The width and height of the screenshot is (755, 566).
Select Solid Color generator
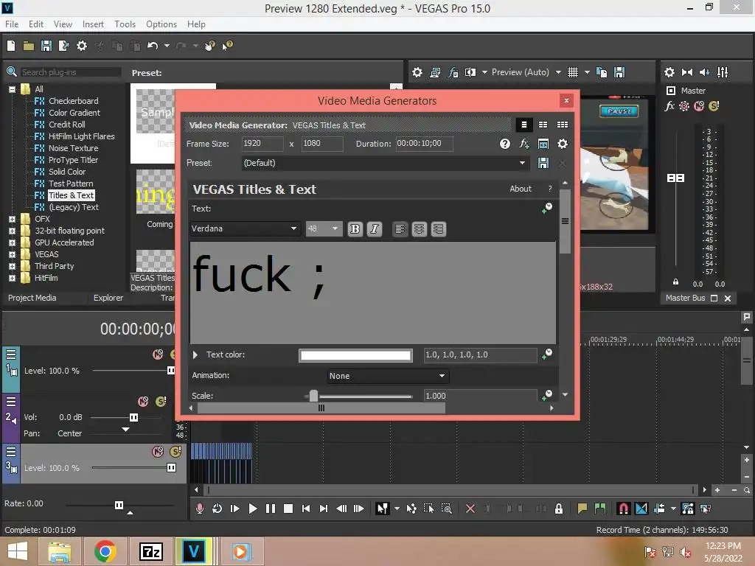coord(67,172)
